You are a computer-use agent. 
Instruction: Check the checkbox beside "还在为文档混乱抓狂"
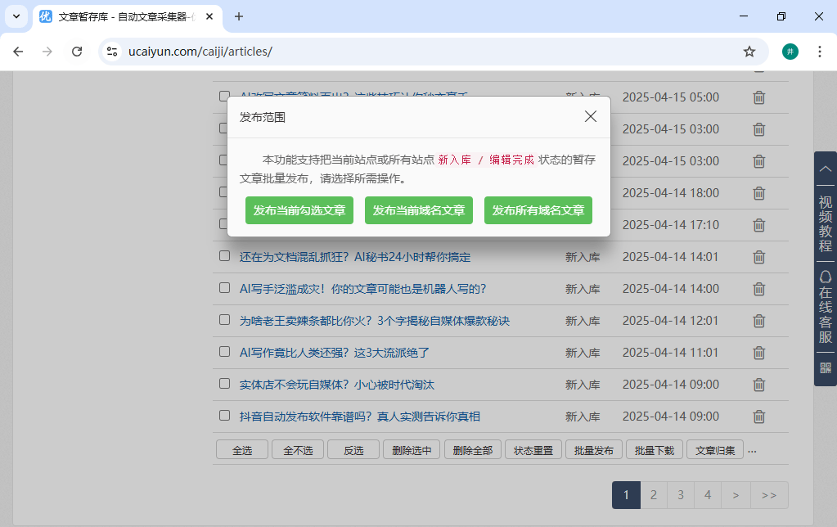tap(224, 255)
